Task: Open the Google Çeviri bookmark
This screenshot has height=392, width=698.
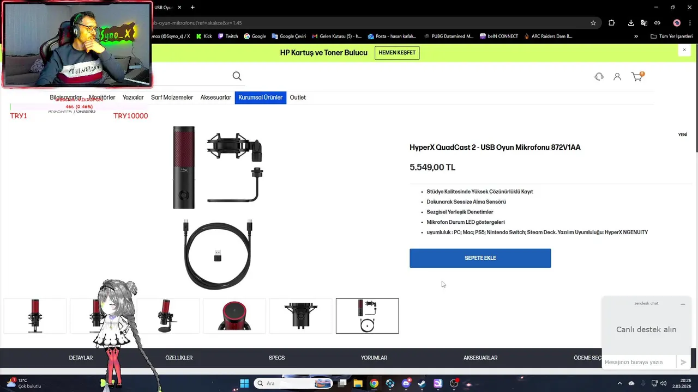Action: [x=288, y=36]
